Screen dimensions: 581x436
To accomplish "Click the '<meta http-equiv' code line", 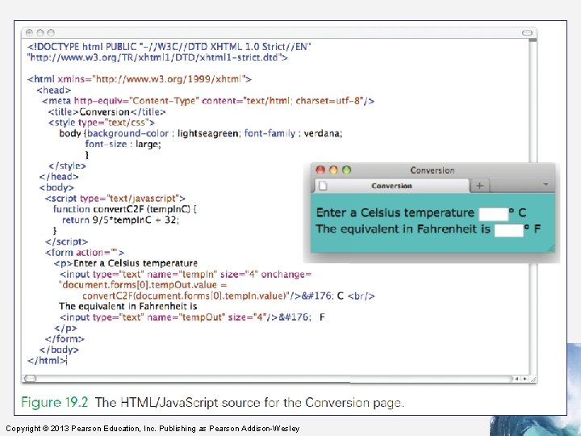I will [208, 101].
